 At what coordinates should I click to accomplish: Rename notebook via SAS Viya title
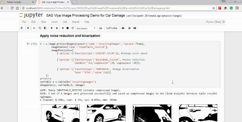[85, 15]
